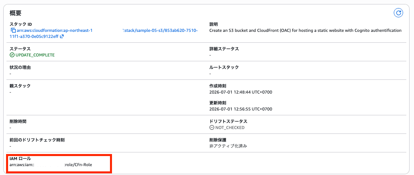Click the UPDATE_COMPLETE status text

point(35,55)
